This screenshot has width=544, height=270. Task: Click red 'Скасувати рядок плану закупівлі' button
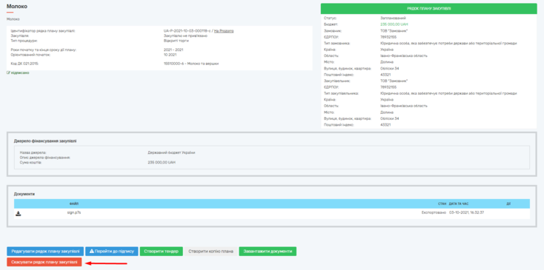click(44, 262)
